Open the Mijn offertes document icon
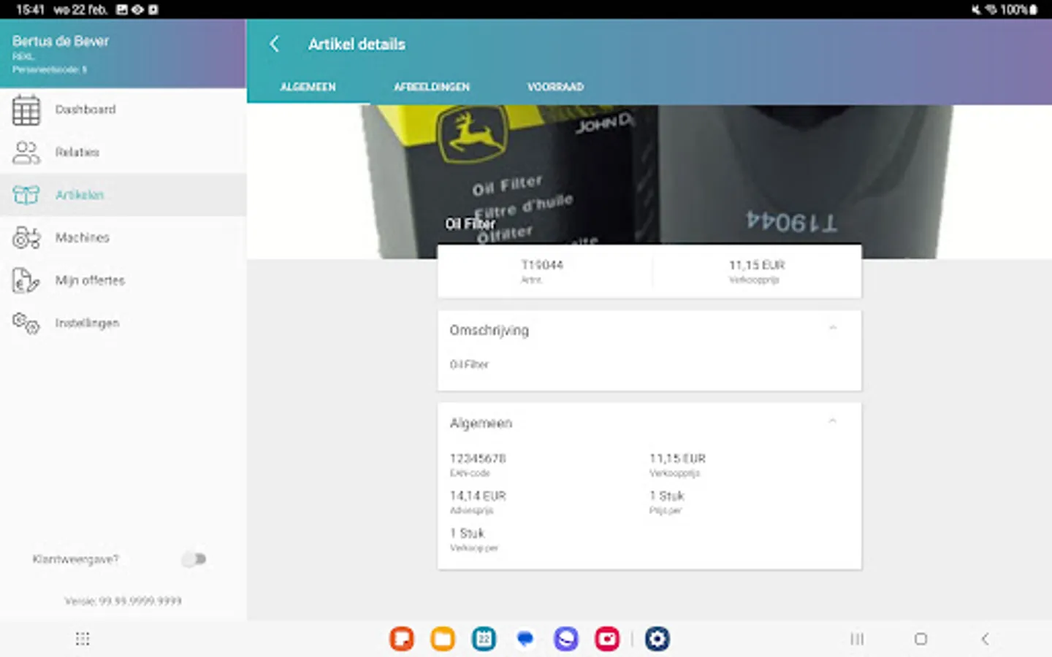Image resolution: width=1052 pixels, height=657 pixels. [x=26, y=280]
